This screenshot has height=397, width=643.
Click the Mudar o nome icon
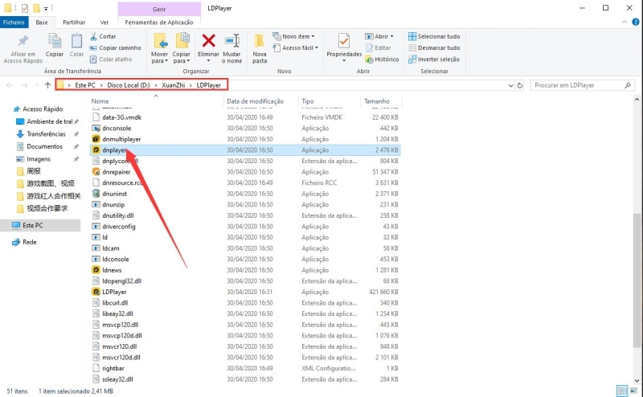click(x=232, y=41)
